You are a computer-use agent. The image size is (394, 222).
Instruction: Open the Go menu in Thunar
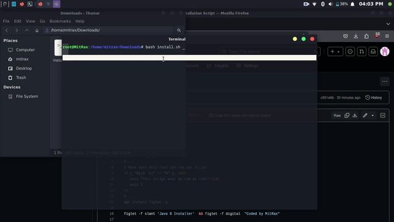pos(42,21)
